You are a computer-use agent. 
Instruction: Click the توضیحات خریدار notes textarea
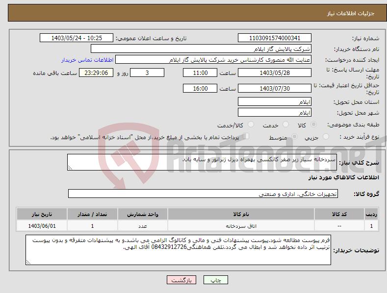pos(178,250)
